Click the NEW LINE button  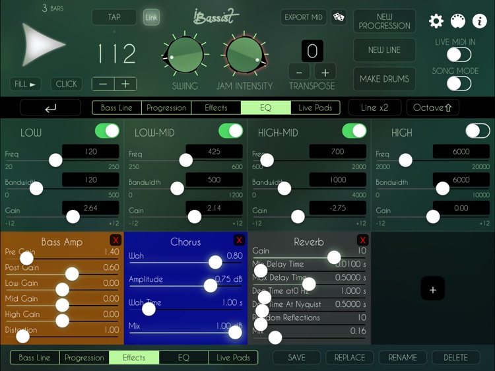384,50
